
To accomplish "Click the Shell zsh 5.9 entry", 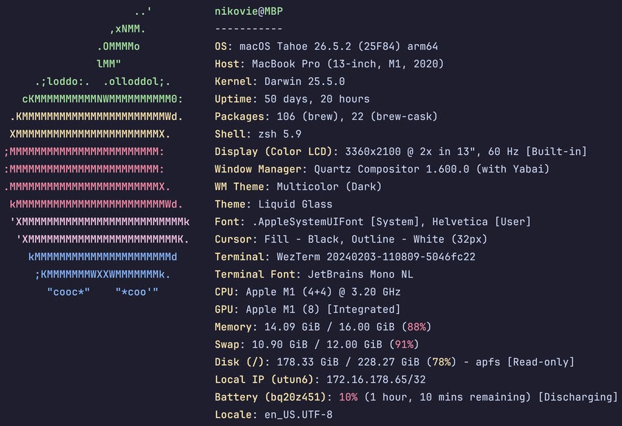I will click(x=258, y=134).
